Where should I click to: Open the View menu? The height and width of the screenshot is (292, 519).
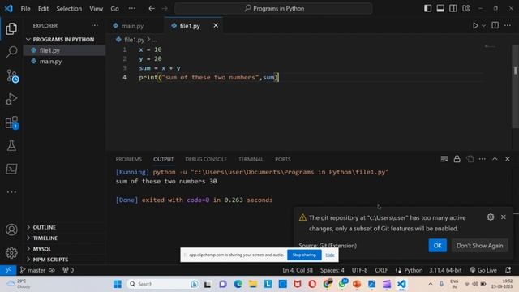coord(96,9)
